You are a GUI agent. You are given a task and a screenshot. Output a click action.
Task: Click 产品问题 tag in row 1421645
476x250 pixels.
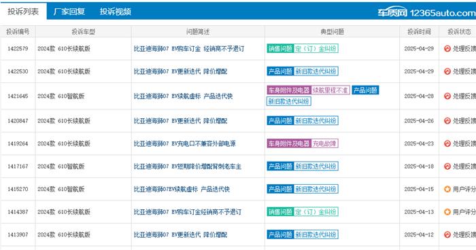(x=365, y=90)
